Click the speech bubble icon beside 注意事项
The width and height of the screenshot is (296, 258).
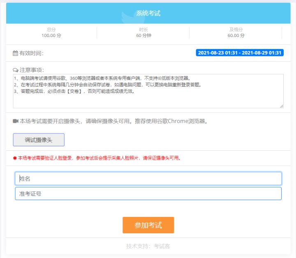point(16,70)
